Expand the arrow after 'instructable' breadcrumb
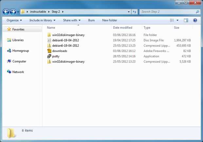 tap(49, 12)
